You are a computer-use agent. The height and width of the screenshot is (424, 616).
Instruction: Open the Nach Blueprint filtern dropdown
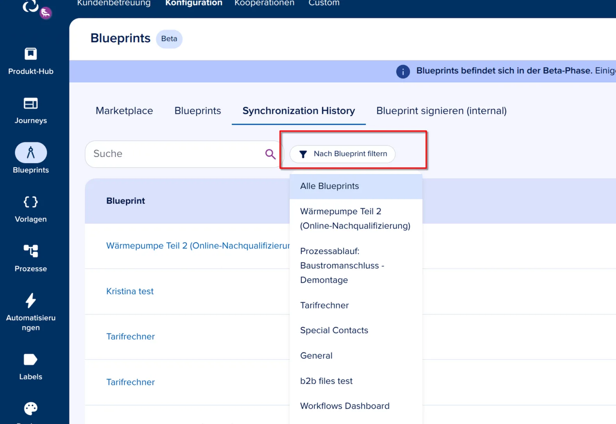click(343, 154)
